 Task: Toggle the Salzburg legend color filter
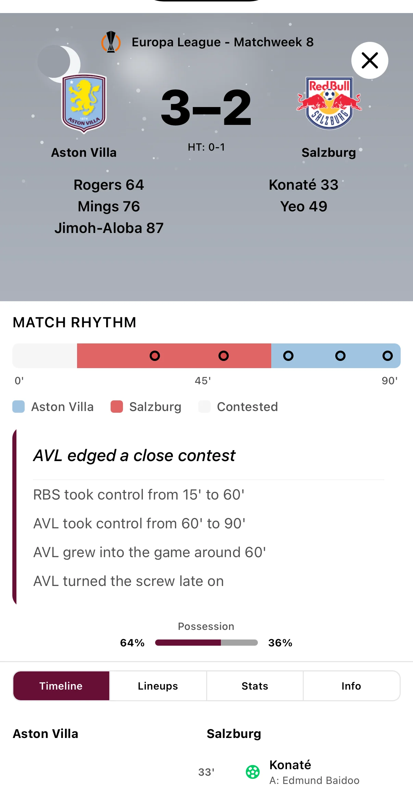(146, 407)
